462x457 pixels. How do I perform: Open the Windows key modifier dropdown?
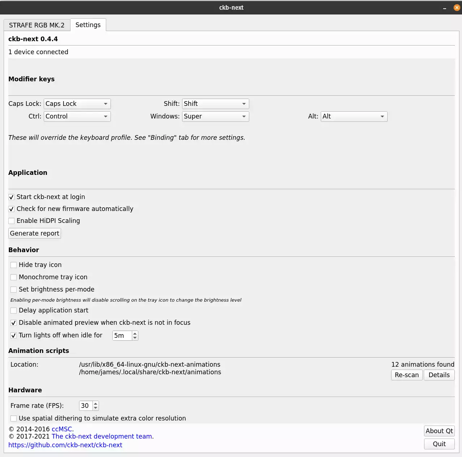(x=216, y=116)
